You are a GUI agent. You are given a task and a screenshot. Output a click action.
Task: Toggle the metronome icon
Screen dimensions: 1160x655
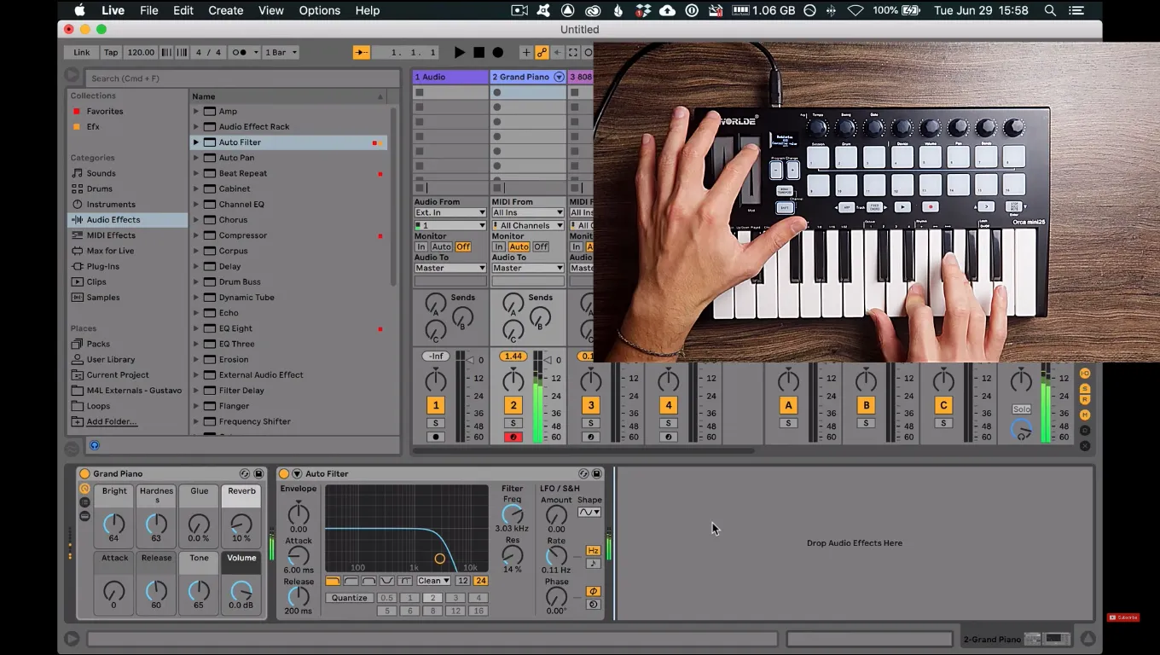click(242, 52)
